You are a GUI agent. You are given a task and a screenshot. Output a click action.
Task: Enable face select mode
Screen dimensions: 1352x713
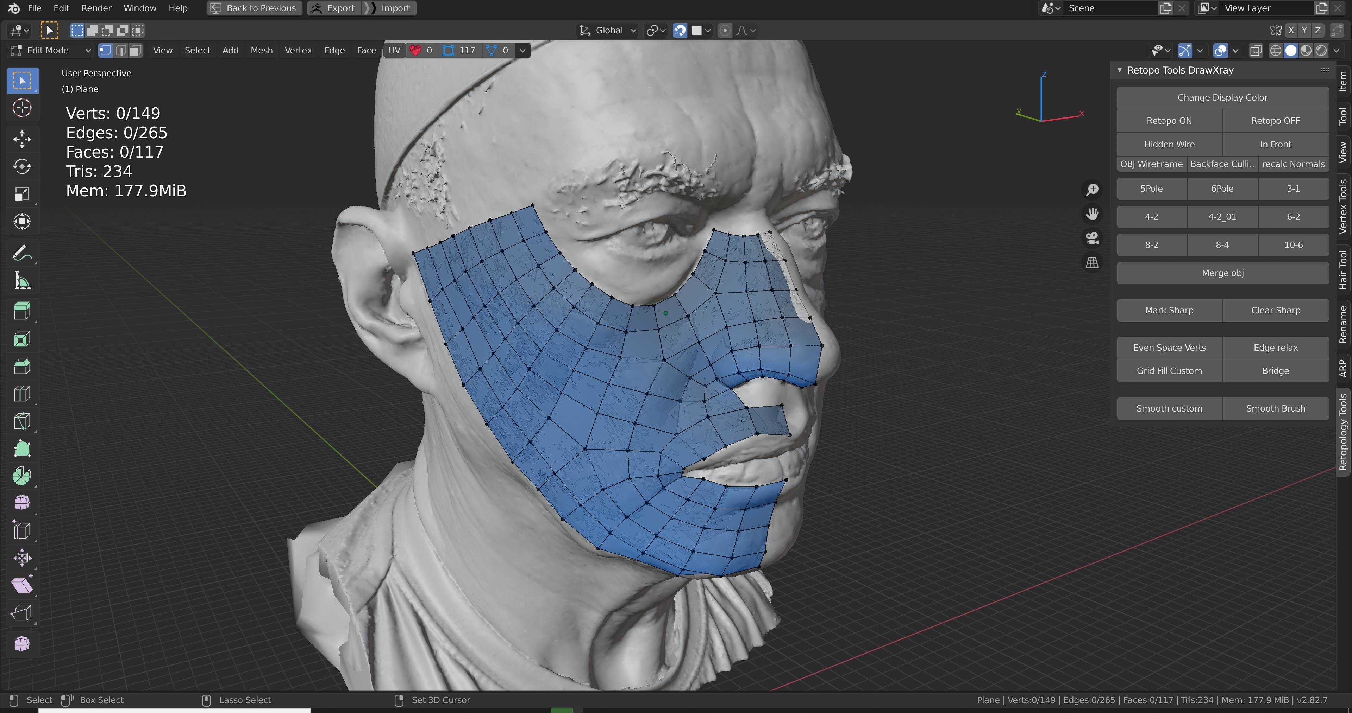tap(136, 50)
